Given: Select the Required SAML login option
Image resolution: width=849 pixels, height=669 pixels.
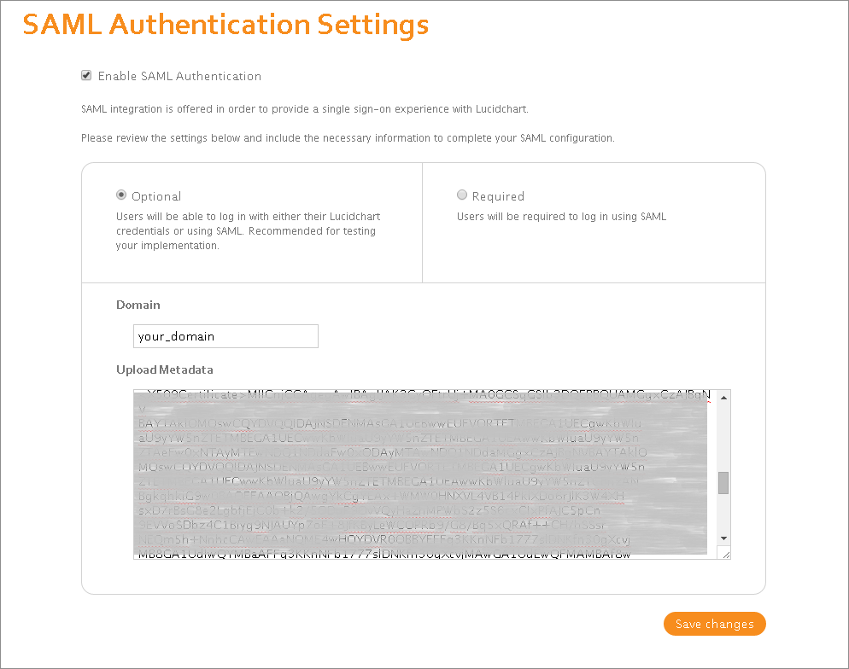Looking at the screenshot, I should (x=462, y=195).
